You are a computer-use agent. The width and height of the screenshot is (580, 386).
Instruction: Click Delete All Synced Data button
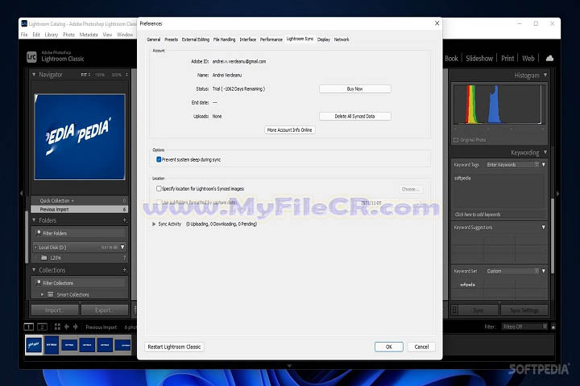click(x=354, y=116)
